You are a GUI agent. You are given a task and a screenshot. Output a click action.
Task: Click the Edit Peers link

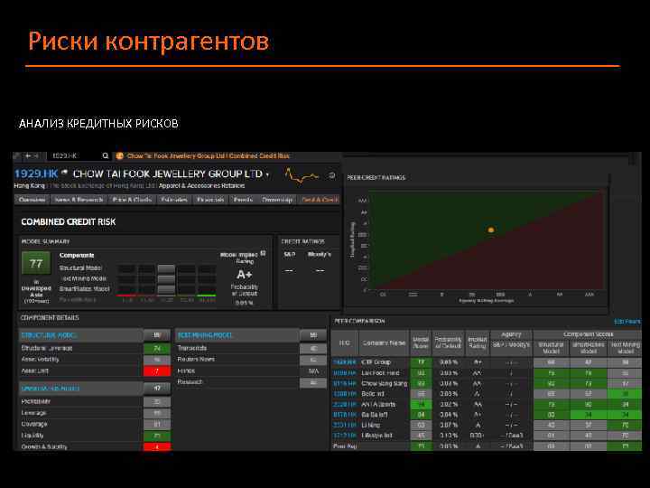[x=627, y=322]
